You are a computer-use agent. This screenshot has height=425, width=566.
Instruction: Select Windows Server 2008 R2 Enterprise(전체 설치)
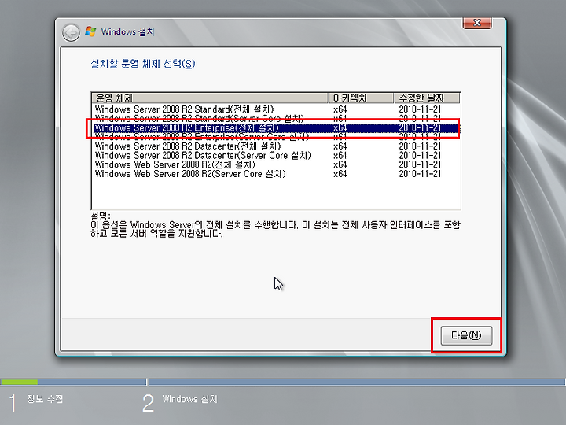tap(276, 128)
